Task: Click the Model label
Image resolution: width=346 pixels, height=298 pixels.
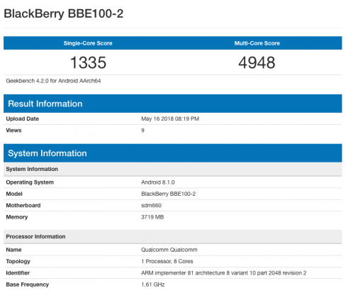Action: (x=14, y=194)
